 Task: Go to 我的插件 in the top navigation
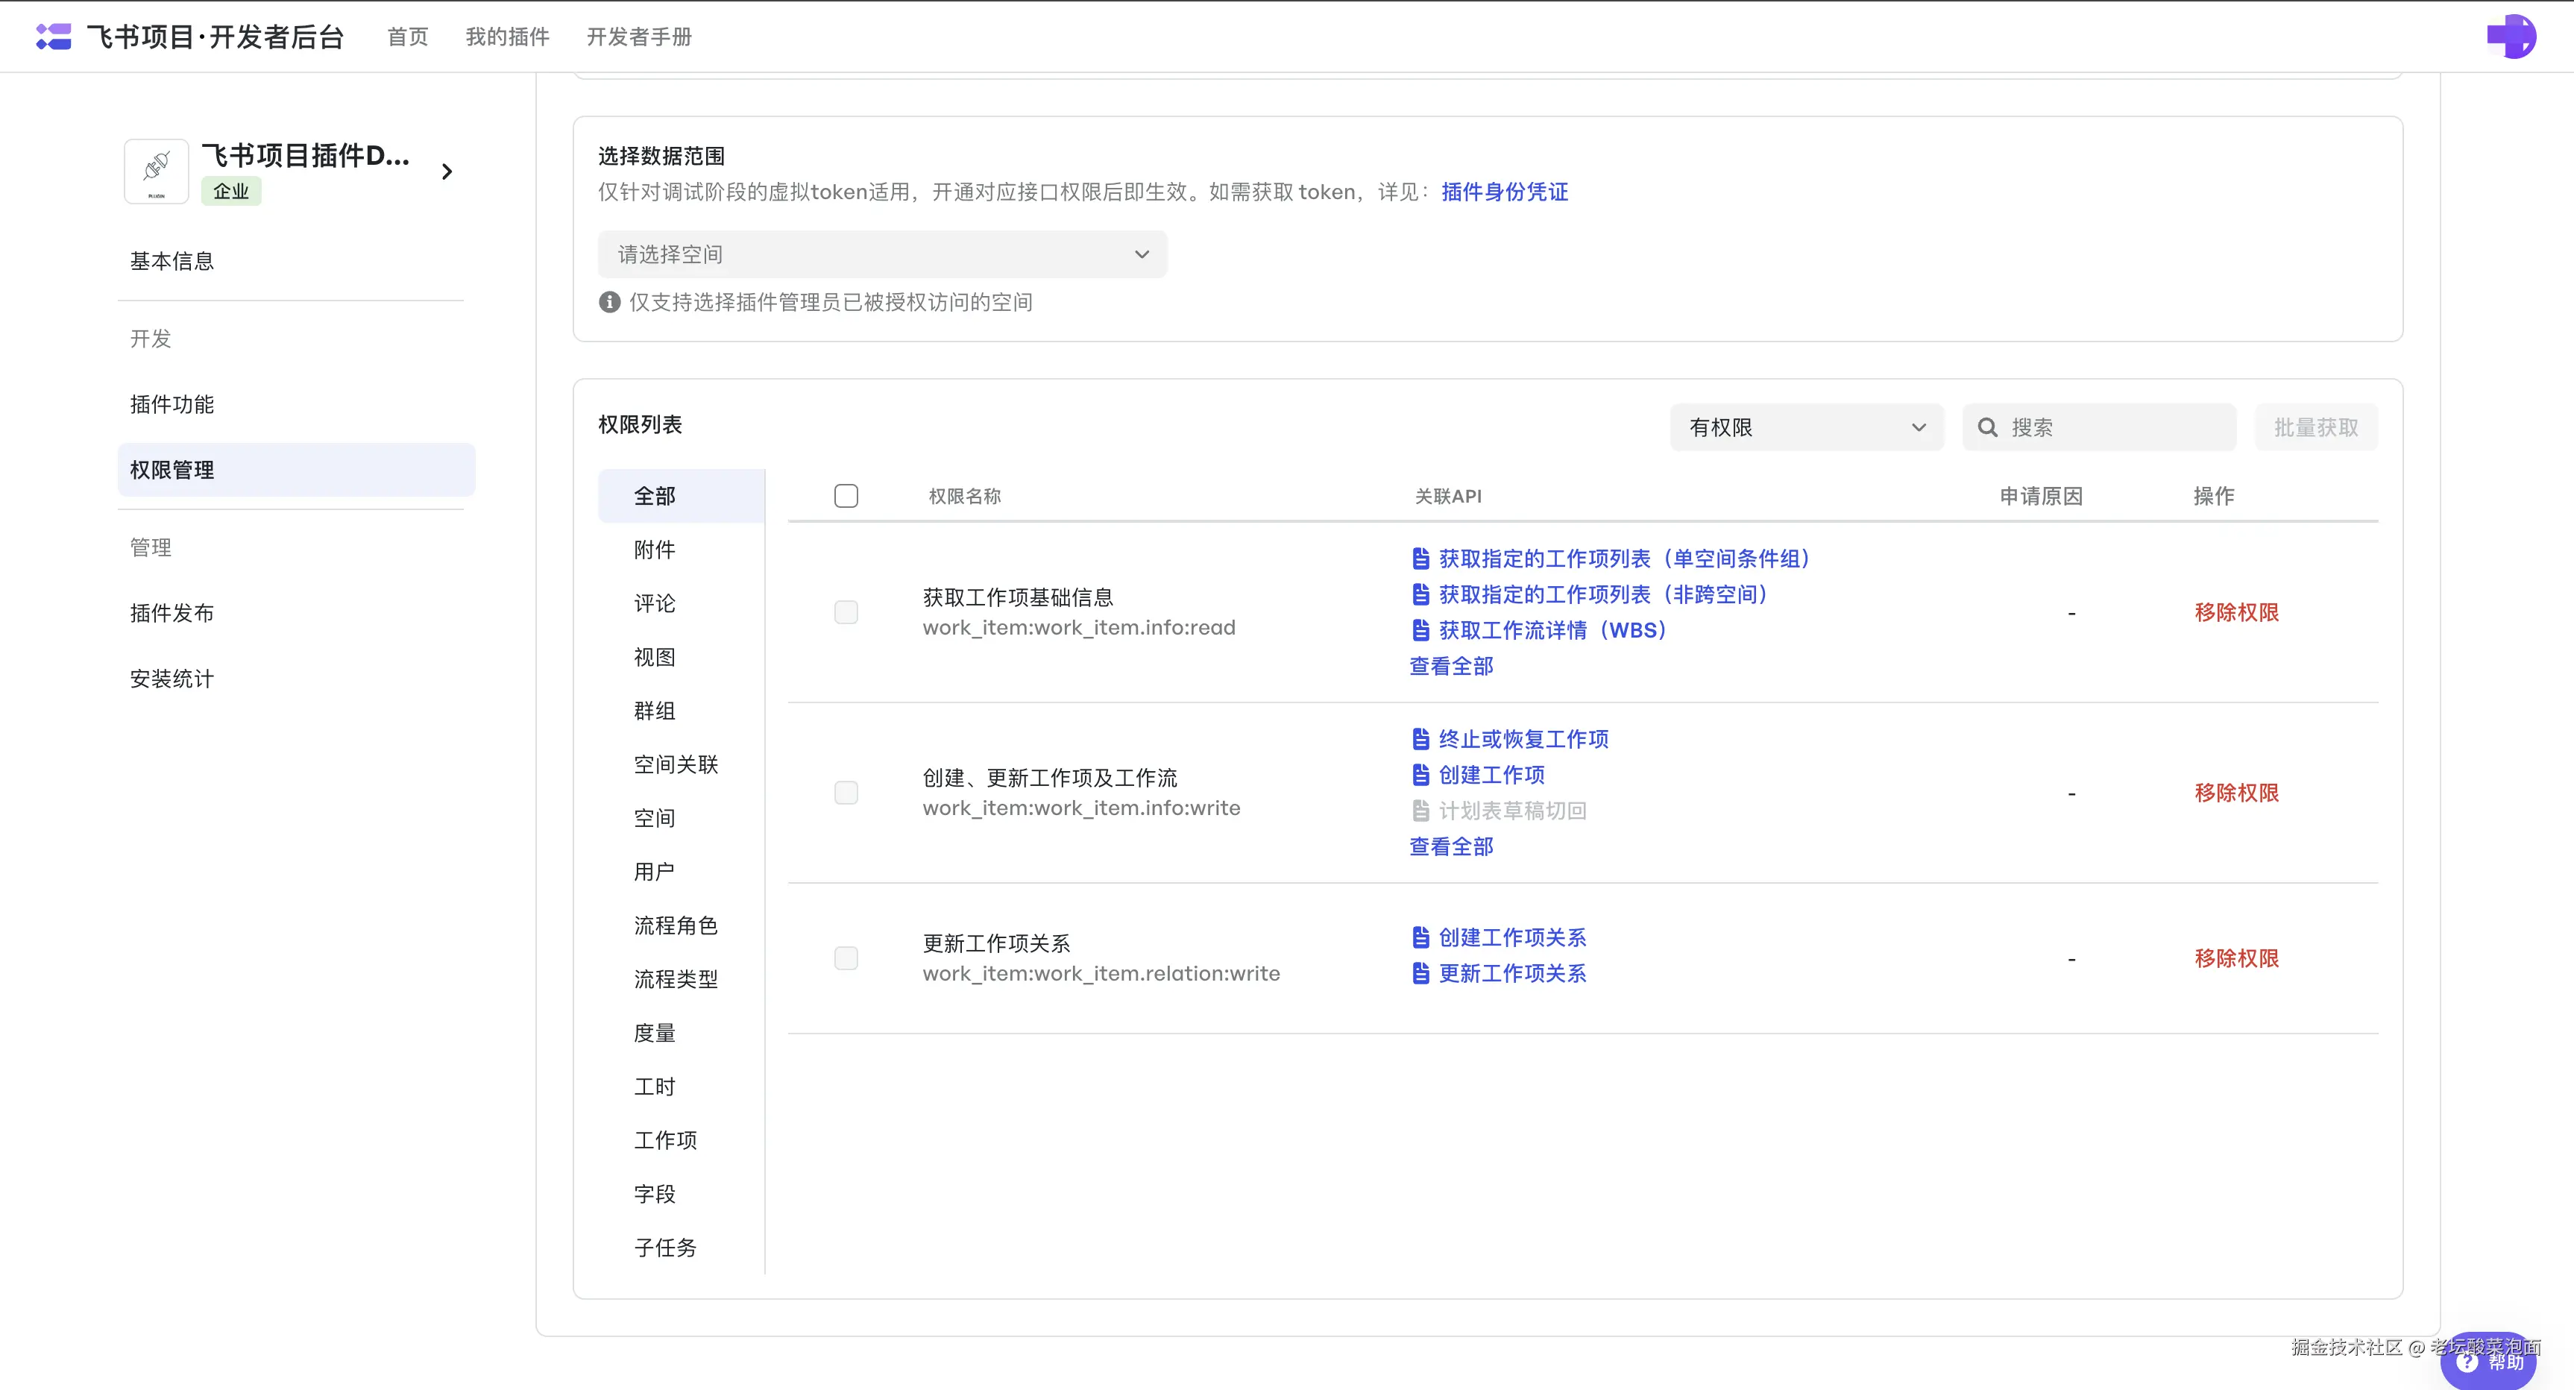click(x=506, y=37)
